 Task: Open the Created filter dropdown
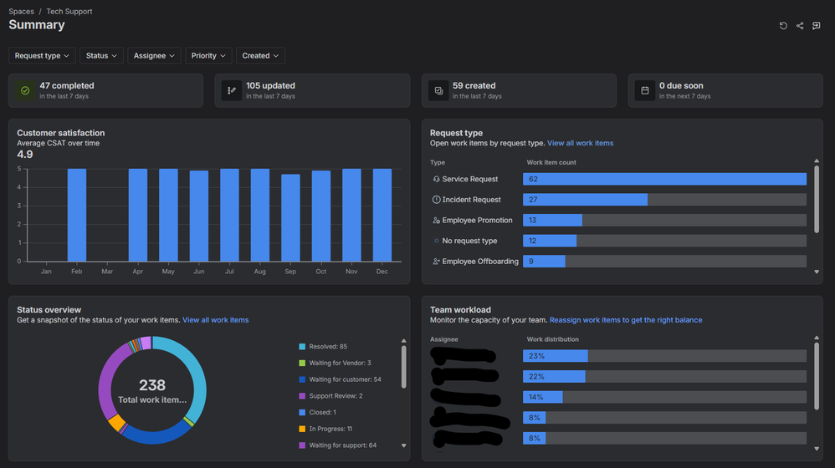click(260, 55)
